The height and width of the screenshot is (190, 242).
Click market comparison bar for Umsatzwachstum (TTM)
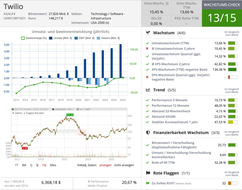click(x=233, y=43)
